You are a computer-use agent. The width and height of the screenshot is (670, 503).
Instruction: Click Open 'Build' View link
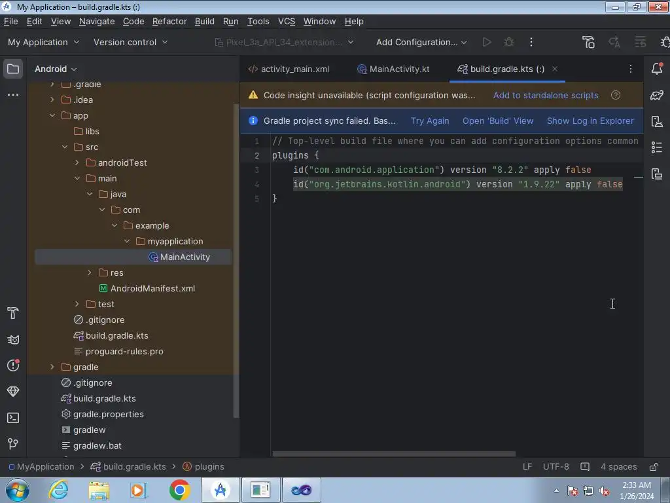[498, 121]
